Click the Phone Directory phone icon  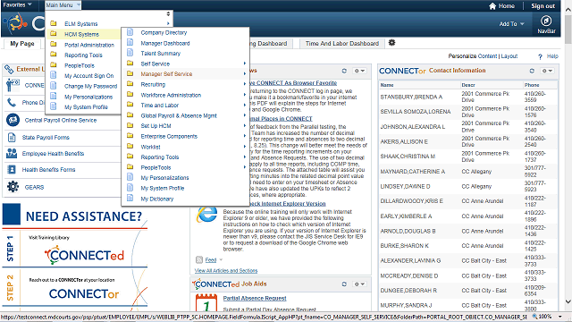pyautogui.click(x=12, y=102)
